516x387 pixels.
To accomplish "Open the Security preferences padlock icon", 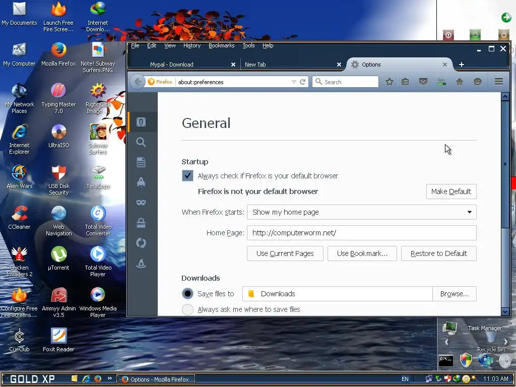I will click(x=141, y=223).
